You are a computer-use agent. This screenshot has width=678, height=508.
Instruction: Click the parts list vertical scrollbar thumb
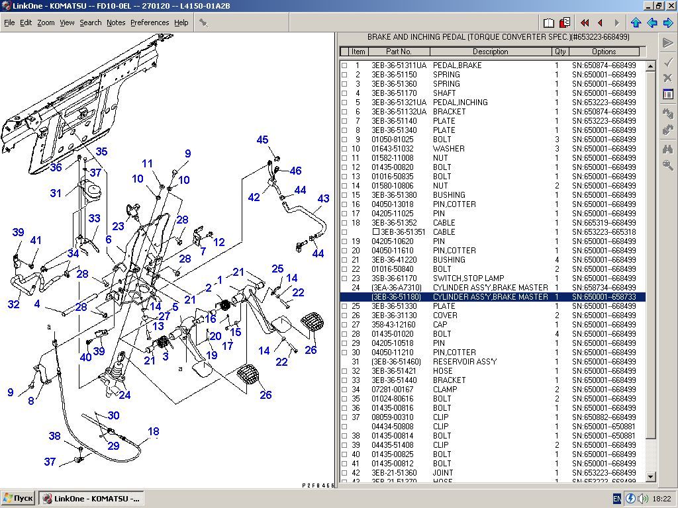pyautogui.click(x=650, y=255)
